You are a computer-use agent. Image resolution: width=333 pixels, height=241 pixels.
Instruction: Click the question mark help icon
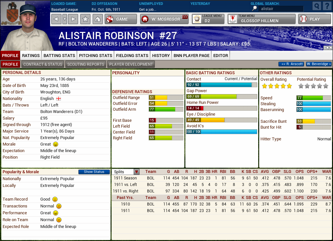pyautogui.click(x=327, y=6)
